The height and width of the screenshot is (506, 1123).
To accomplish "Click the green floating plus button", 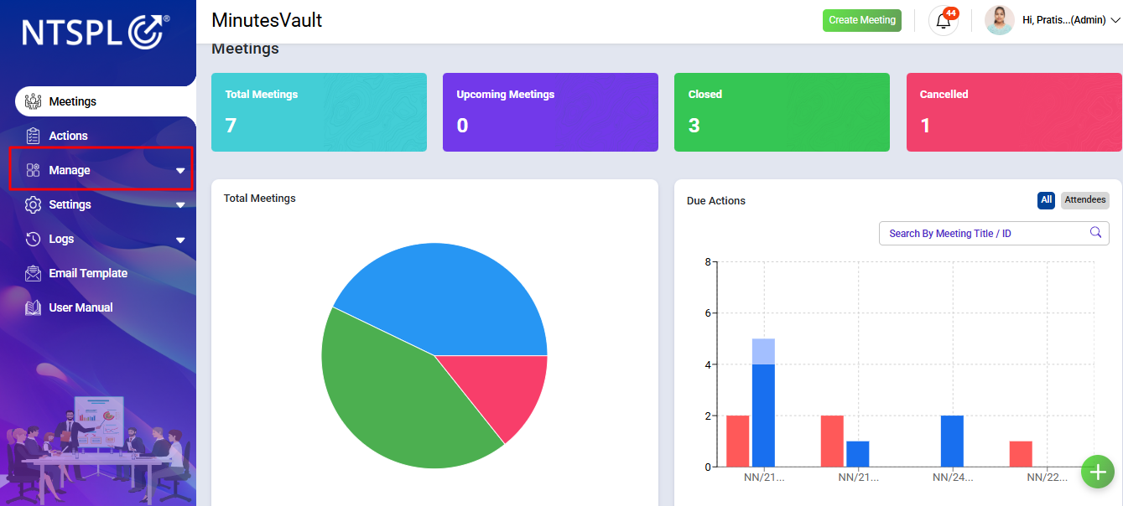I will pyautogui.click(x=1097, y=472).
